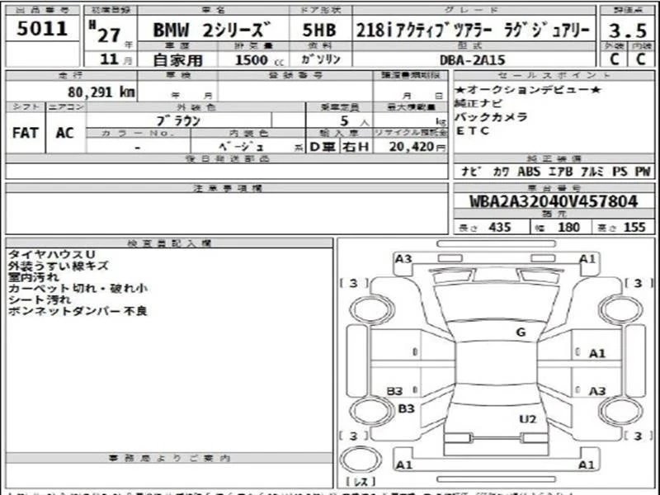Select the mileage 80,291 km
660x495 pixels.
[x=101, y=92]
